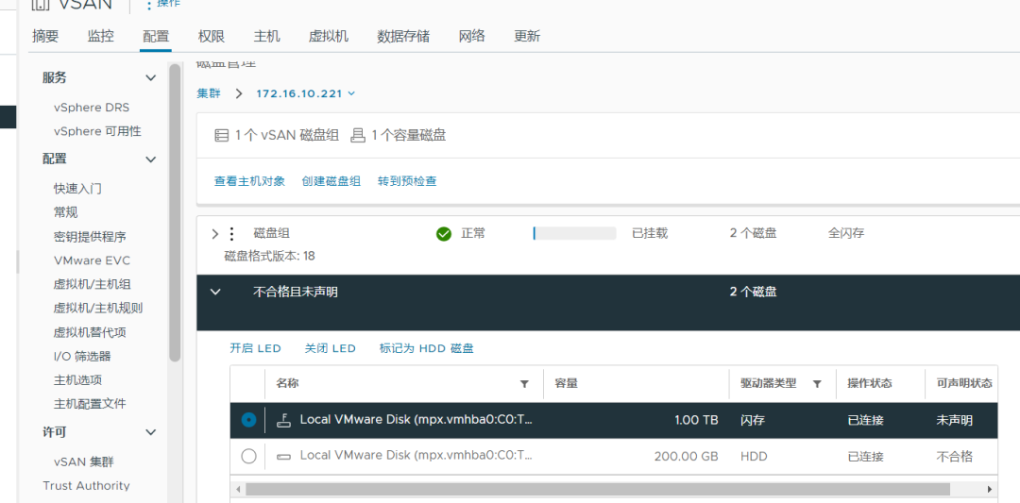This screenshot has width=1020, height=503.
Task: Click the table horizontal scrollbar thumb
Action: 598,489
